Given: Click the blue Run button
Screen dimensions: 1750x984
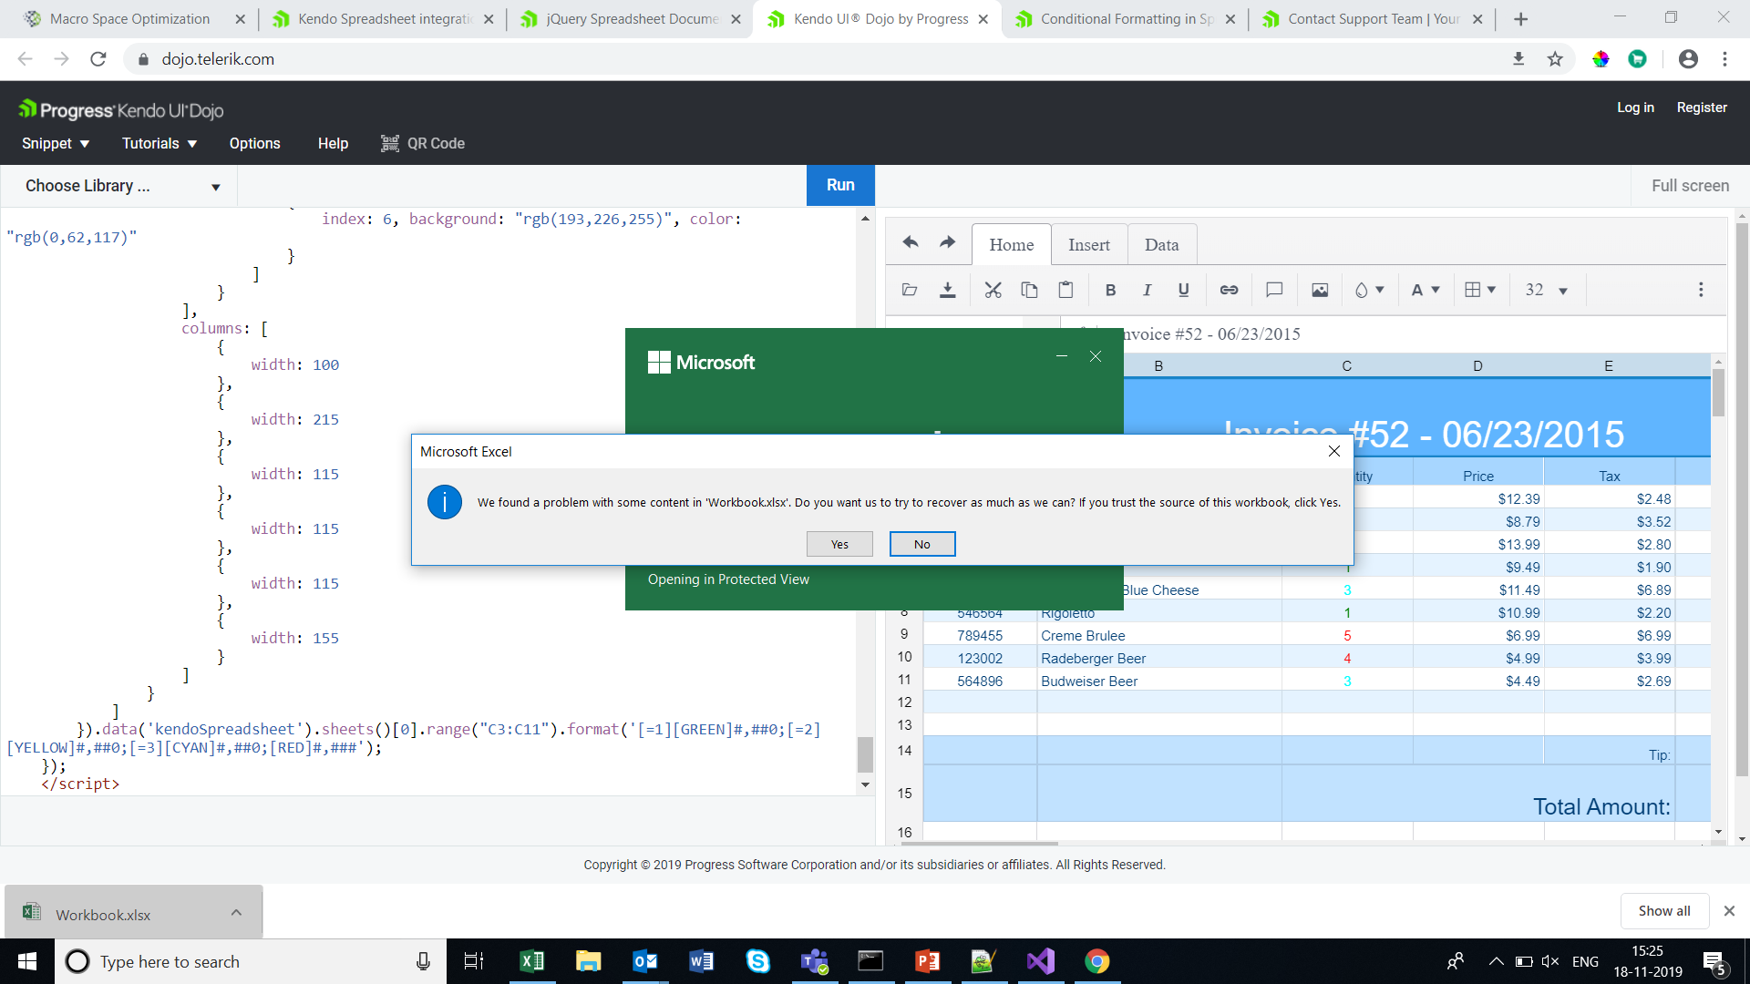Looking at the screenshot, I should (839, 185).
